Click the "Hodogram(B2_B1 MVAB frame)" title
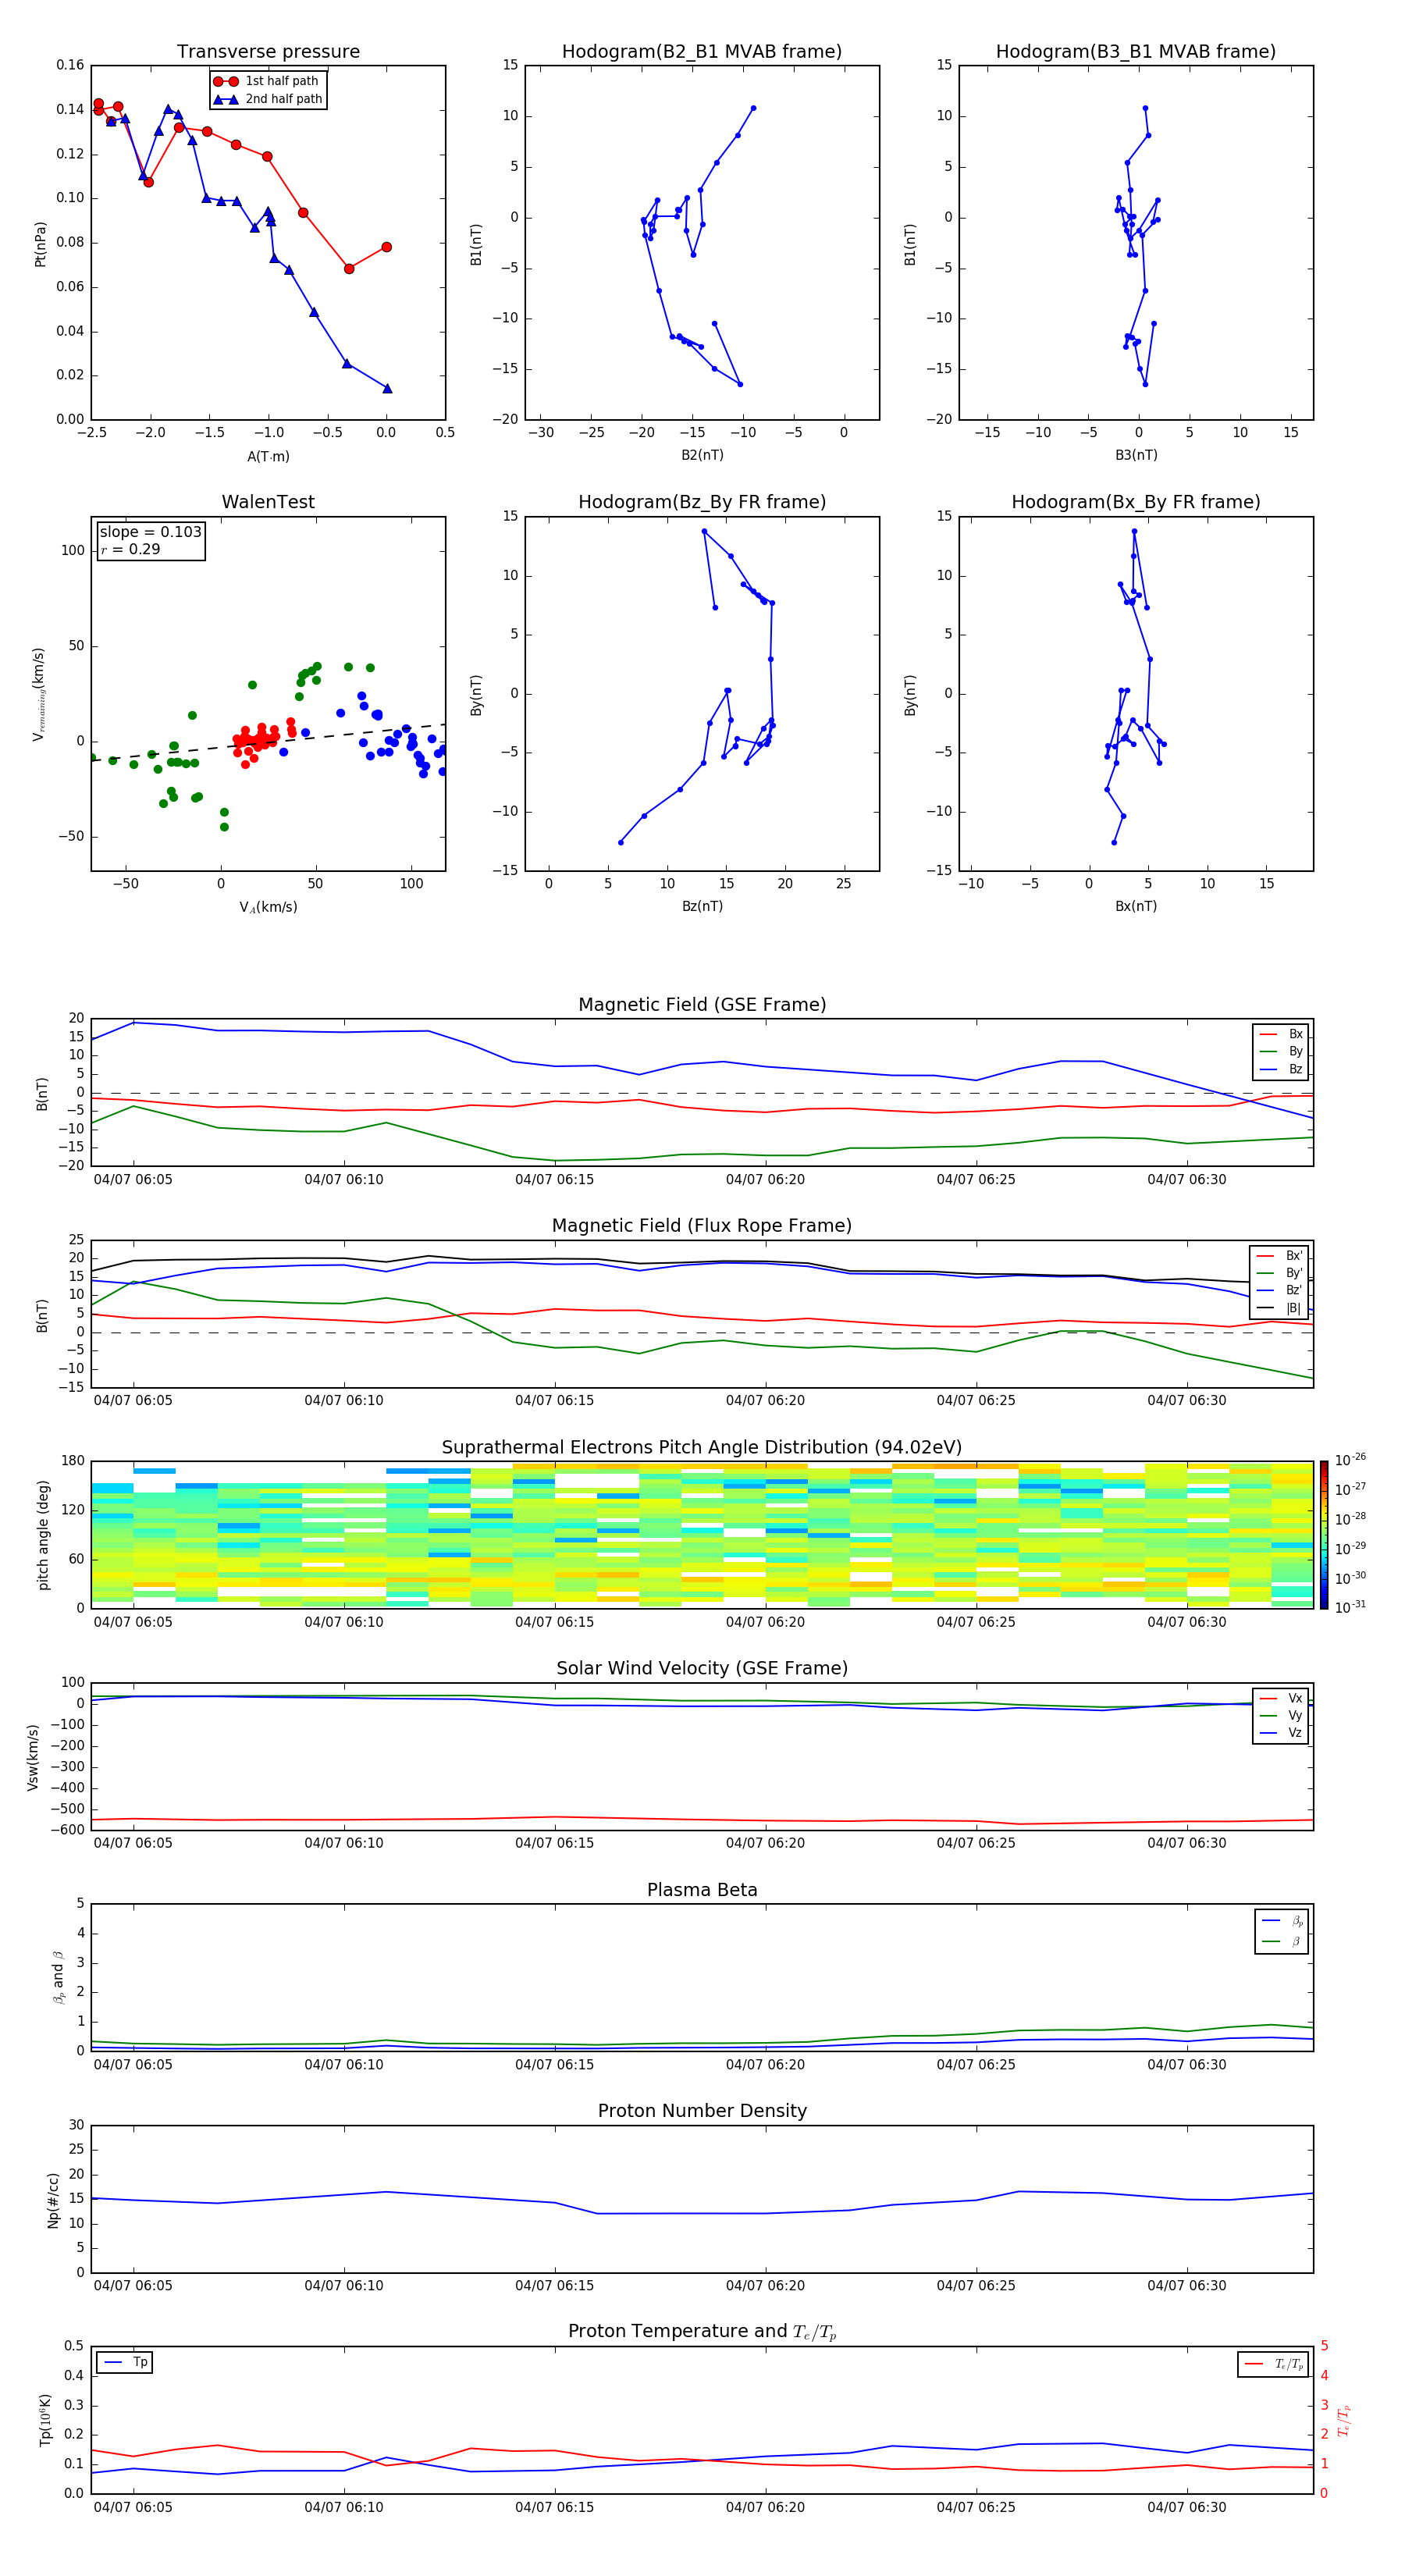The height and width of the screenshot is (2576, 1405). (701, 52)
